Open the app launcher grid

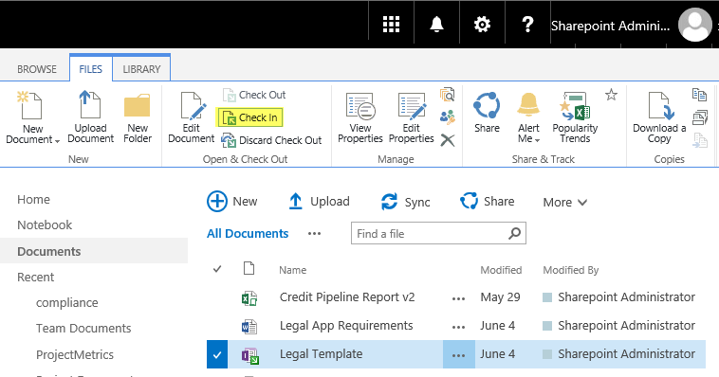tap(391, 25)
